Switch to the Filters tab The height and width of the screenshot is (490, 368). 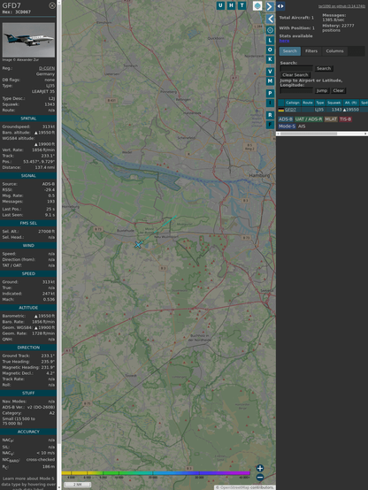311,51
